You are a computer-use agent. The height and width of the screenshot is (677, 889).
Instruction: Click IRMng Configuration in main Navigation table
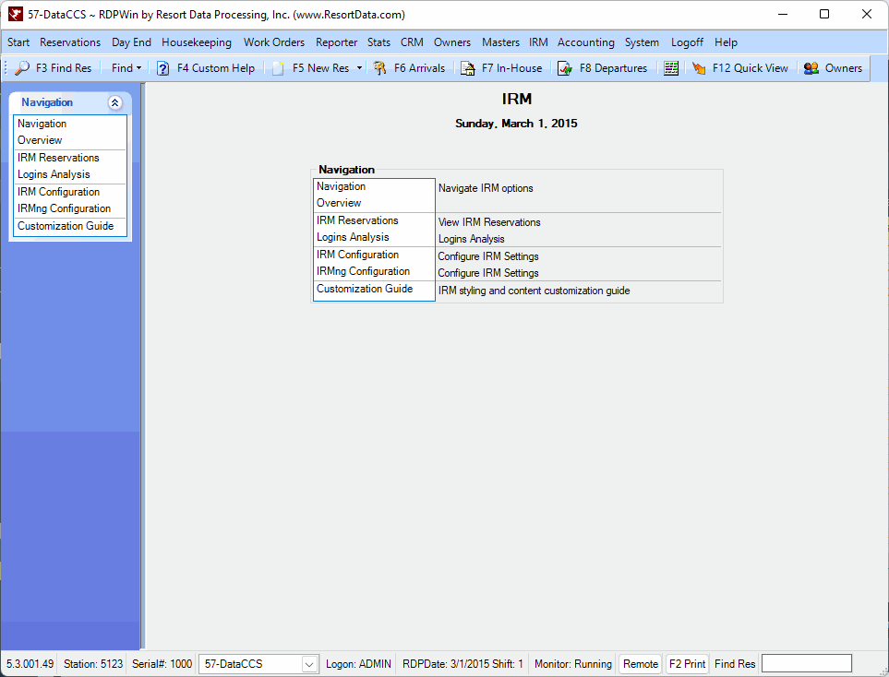pyautogui.click(x=364, y=271)
